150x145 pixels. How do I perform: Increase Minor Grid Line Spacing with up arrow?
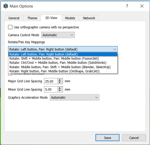coord(60,88)
